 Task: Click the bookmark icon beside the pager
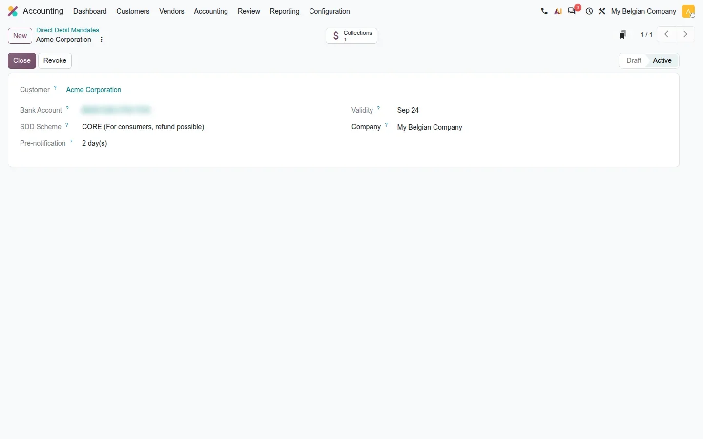623,35
